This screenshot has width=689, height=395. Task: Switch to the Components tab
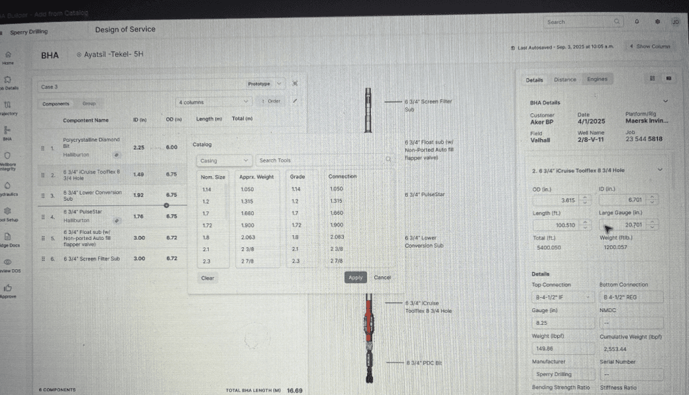[56, 103]
